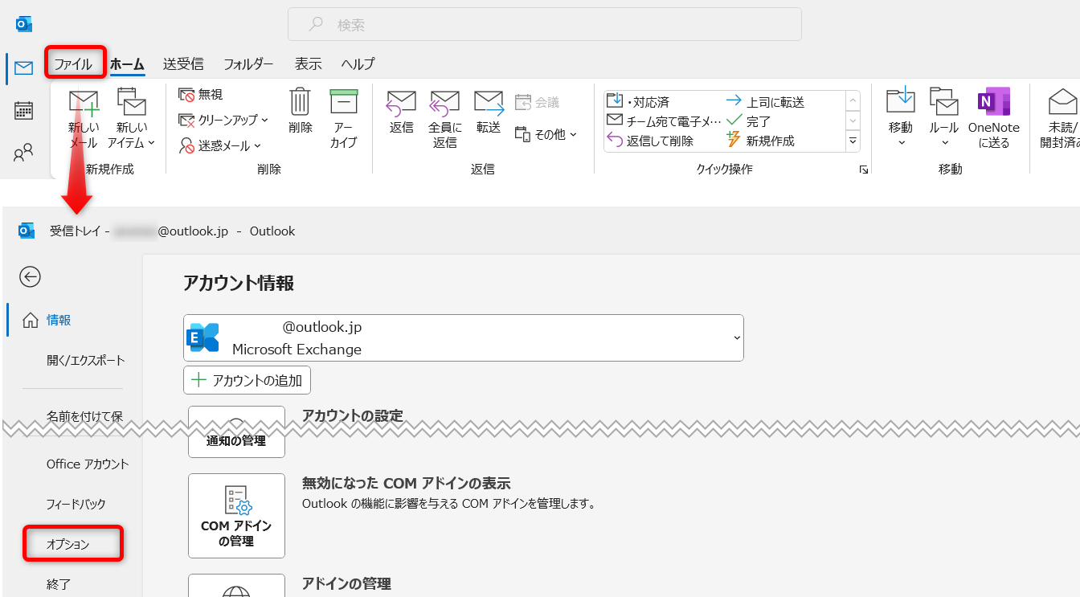Click Manage COM Add-ins (COM アドインの管理) button

click(x=236, y=515)
